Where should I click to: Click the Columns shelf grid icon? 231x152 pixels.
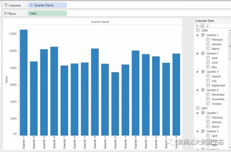tap(5, 5)
